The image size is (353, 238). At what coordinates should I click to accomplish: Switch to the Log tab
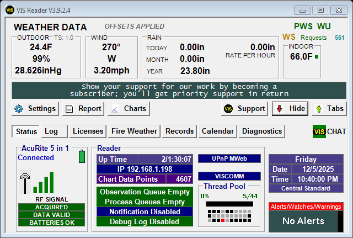[51, 131]
